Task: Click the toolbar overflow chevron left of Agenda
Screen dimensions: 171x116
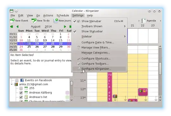Action: [x=139, y=20]
